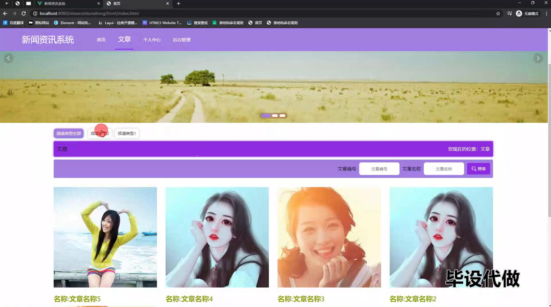Go to 个人中心 in navigation
This screenshot has width=551, height=307.
click(152, 40)
